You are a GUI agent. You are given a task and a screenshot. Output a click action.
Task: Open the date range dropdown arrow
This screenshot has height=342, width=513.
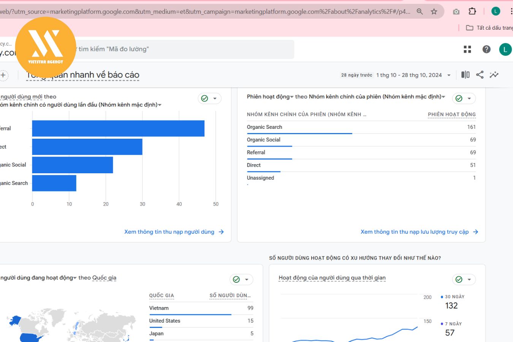click(449, 75)
